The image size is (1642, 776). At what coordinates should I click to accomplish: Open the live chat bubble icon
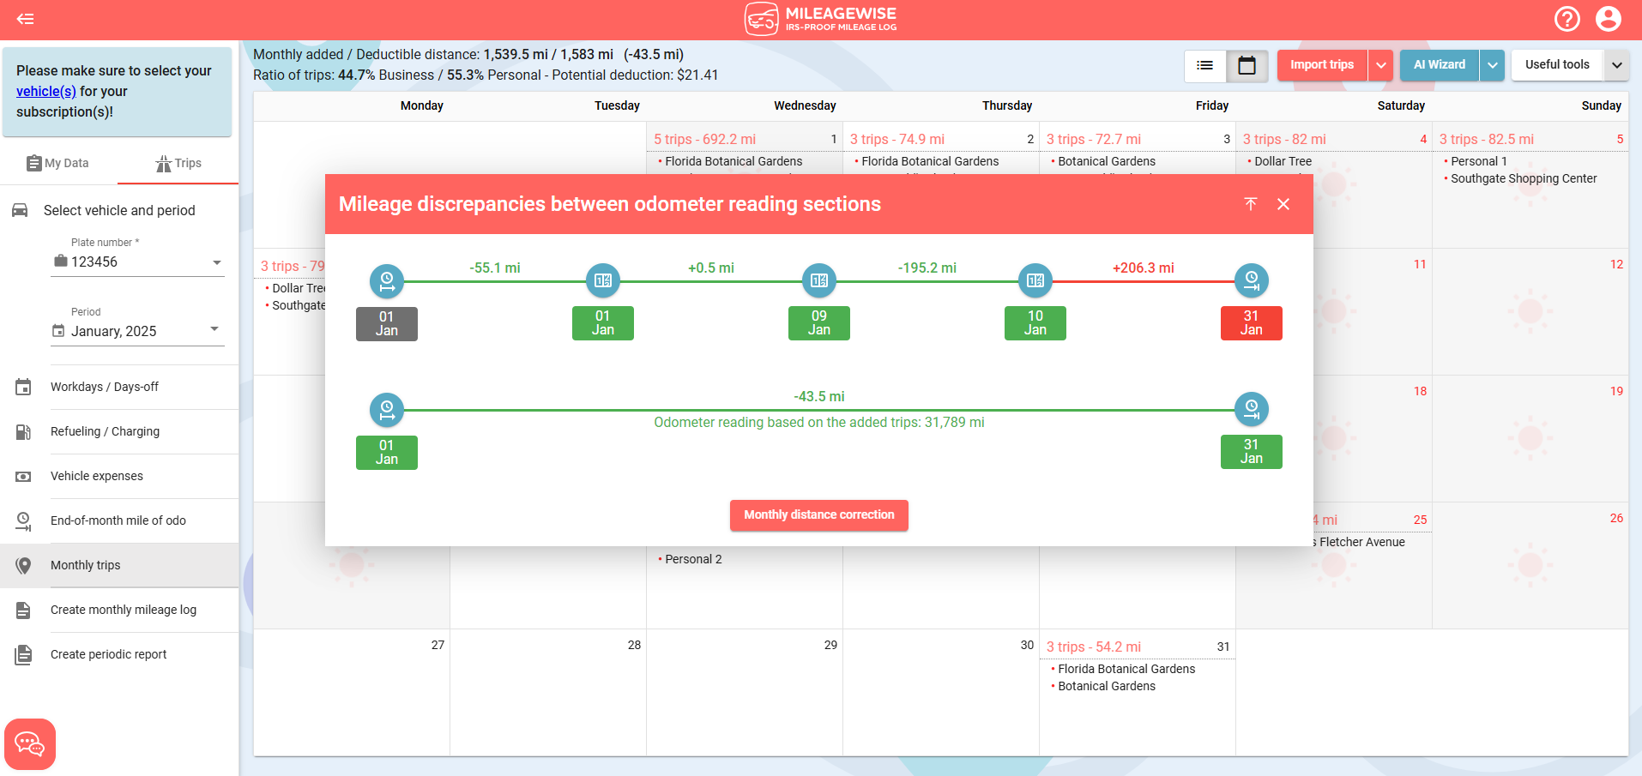coord(30,743)
